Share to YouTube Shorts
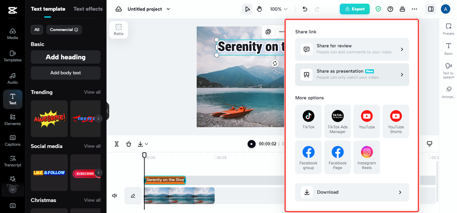 coord(396,121)
